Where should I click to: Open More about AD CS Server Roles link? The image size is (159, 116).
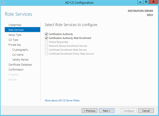tap(62, 100)
